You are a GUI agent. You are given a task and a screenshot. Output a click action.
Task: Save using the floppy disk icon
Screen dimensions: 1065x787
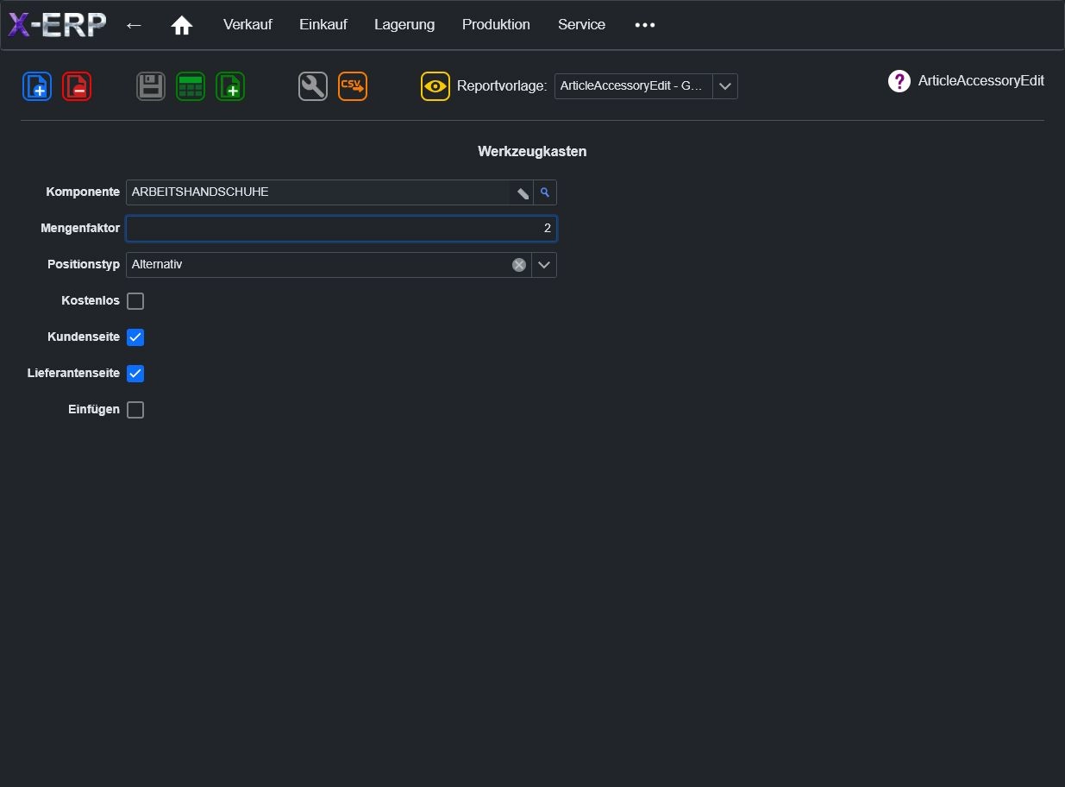click(151, 86)
